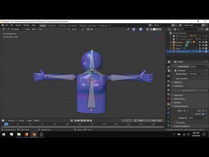Select wireframe shading mode
The height and width of the screenshot is (157, 209).
coord(151,29)
